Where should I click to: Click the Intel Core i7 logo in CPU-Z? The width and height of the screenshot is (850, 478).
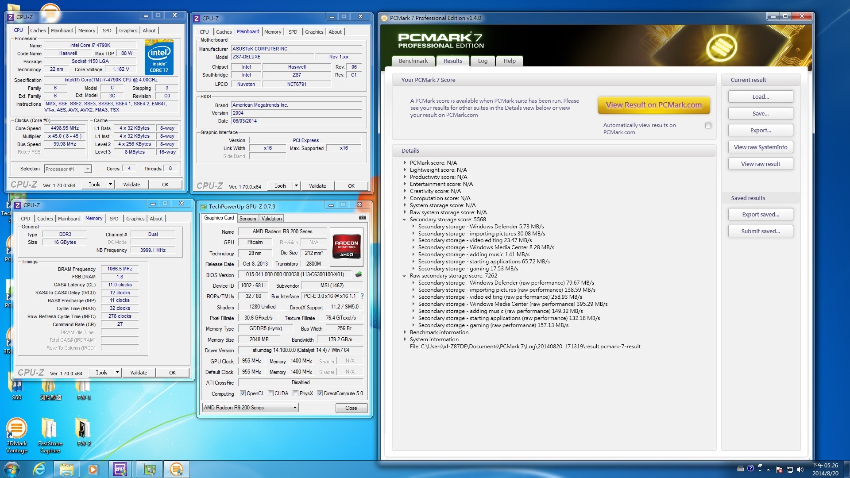[159, 57]
